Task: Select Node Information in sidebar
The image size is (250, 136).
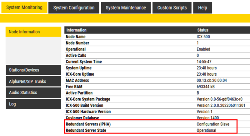Action: [33, 32]
